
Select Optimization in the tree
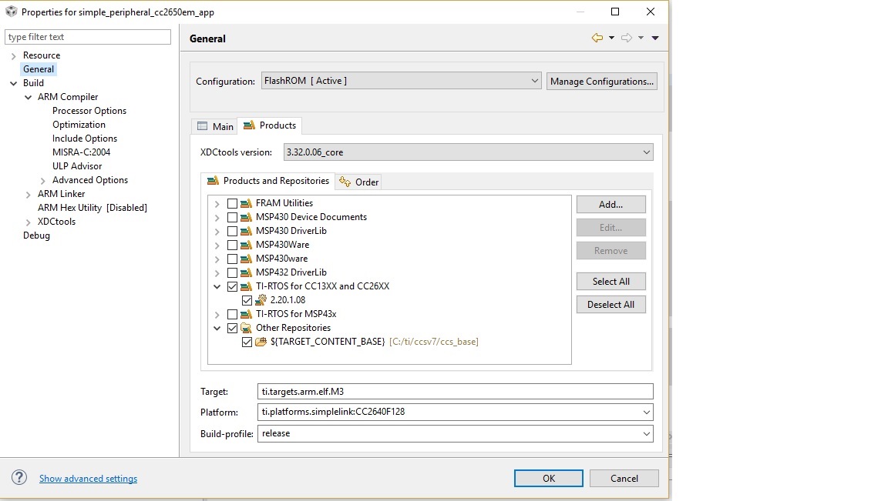(79, 125)
